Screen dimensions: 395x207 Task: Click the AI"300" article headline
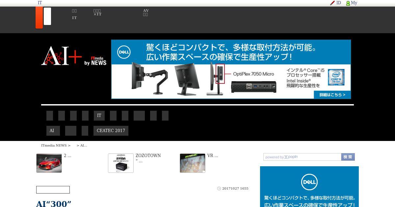pyautogui.click(x=54, y=204)
